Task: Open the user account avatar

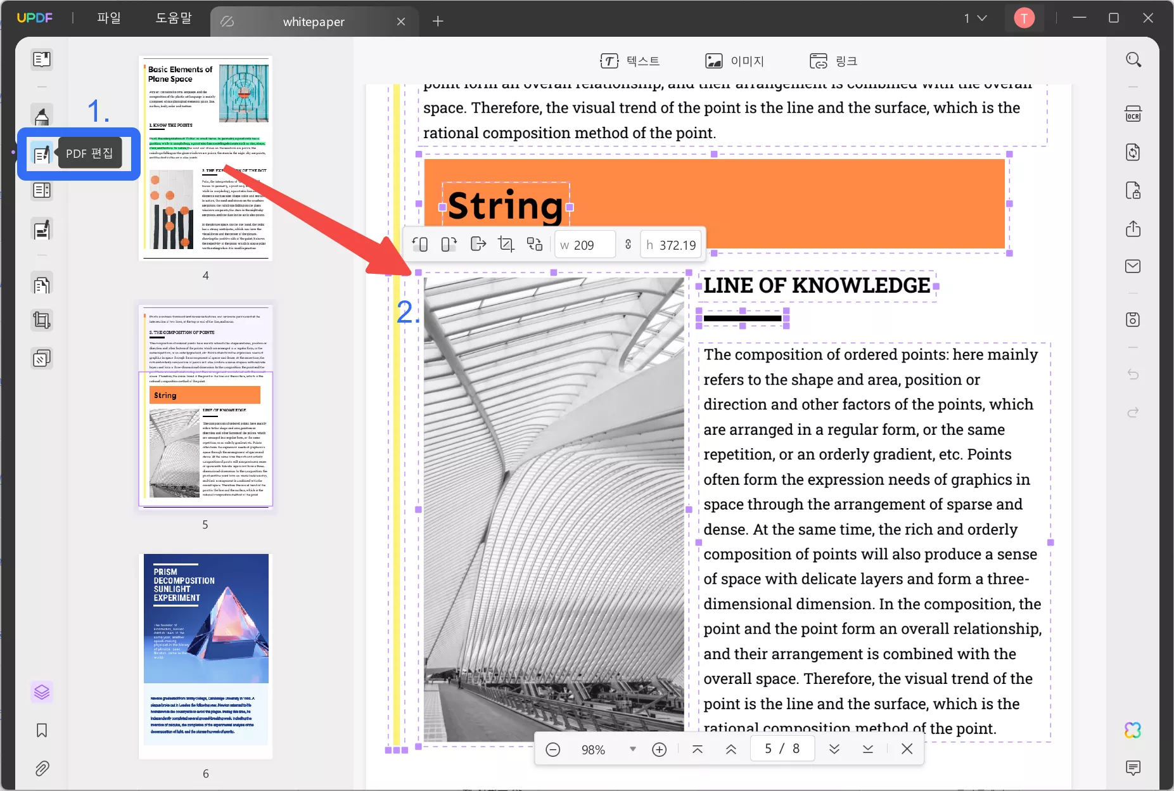Action: [1024, 18]
